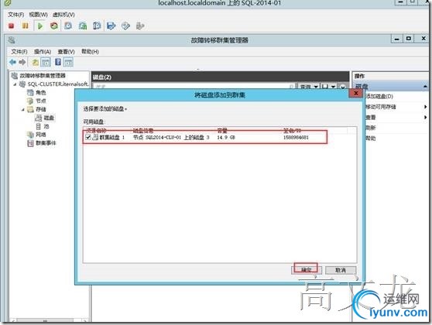Click the Failover Cluster Manager title icon
Image resolution: width=432 pixels, height=325 pixels.
click(12, 40)
